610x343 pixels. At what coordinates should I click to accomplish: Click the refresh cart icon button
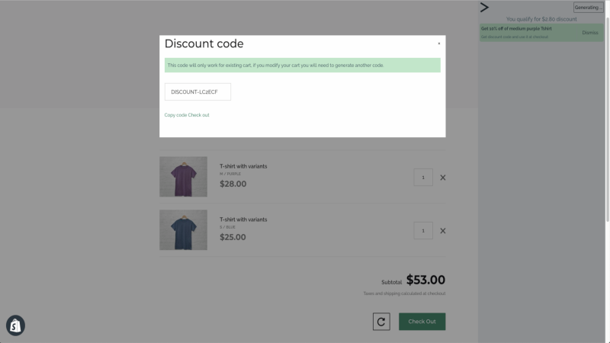381,322
